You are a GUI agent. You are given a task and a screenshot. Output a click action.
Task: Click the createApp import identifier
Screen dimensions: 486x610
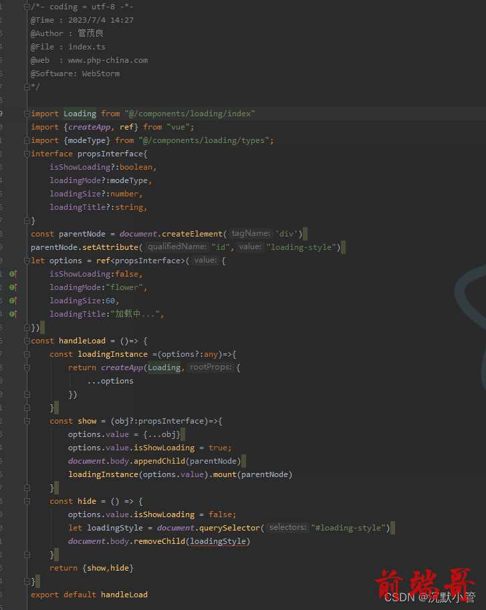tap(90, 127)
